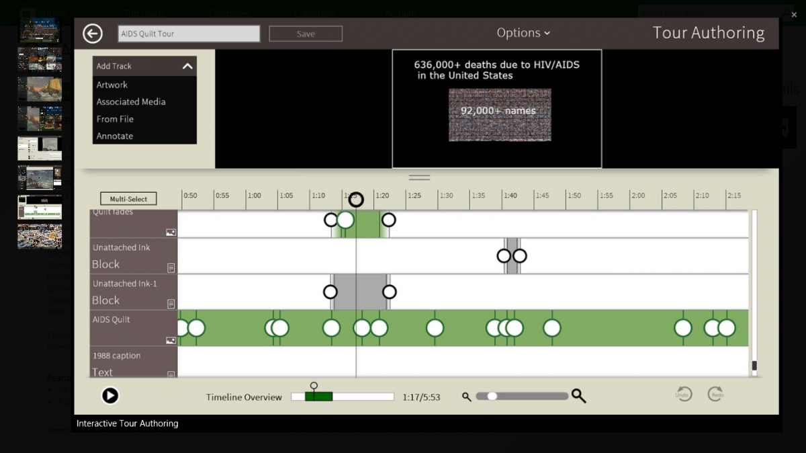The image size is (806, 453).
Task: Click the tour preview showing 92,000+ names
Action: (x=497, y=109)
